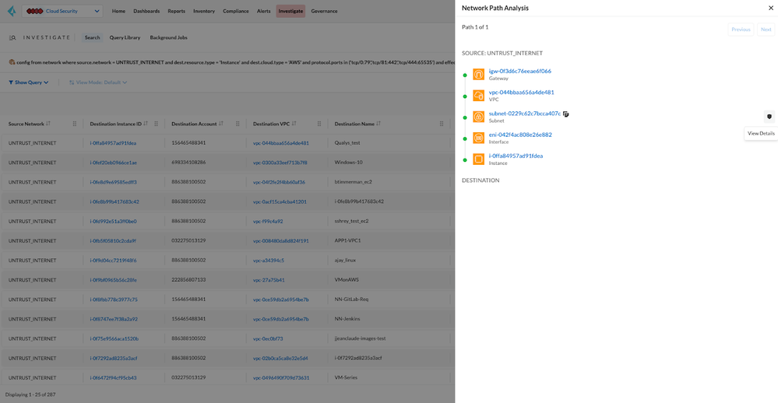Switch to the Search tab

click(93, 37)
